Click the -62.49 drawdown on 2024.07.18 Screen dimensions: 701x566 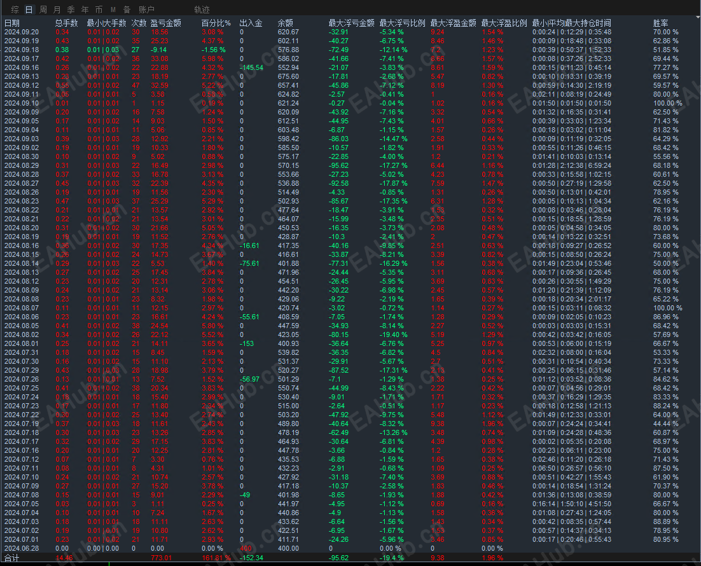click(x=338, y=433)
